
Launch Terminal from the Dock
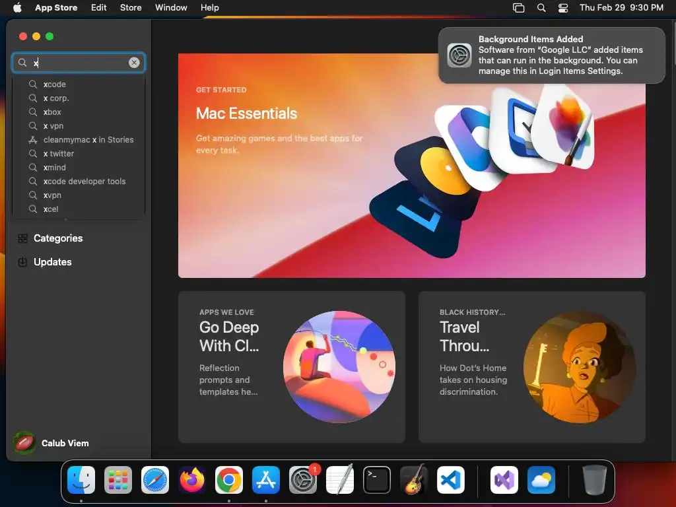coord(377,480)
